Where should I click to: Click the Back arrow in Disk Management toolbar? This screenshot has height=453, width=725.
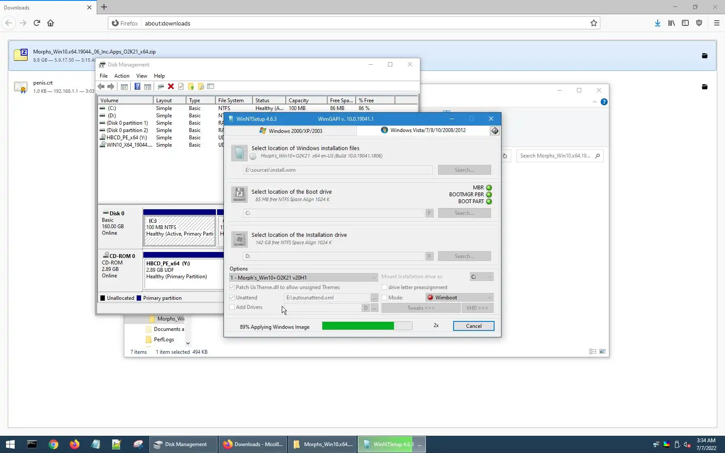click(x=101, y=87)
